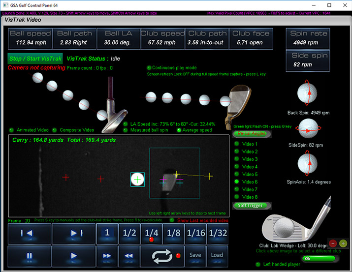Click the Soft Trigger button
Viewport: 352px width, 272px height.
(251, 206)
